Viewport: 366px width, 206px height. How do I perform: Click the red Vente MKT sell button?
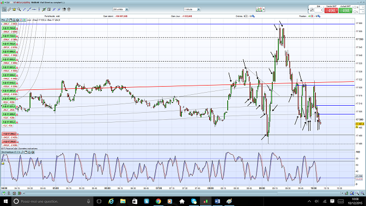[331, 10]
